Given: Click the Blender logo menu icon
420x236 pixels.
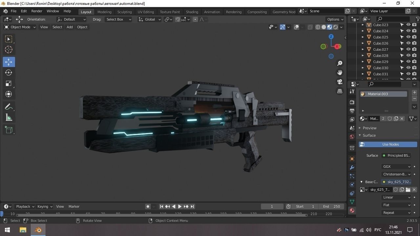Looking at the screenshot, I should click(5, 11).
